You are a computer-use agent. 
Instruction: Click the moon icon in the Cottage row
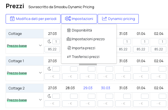click(x=49, y=41)
